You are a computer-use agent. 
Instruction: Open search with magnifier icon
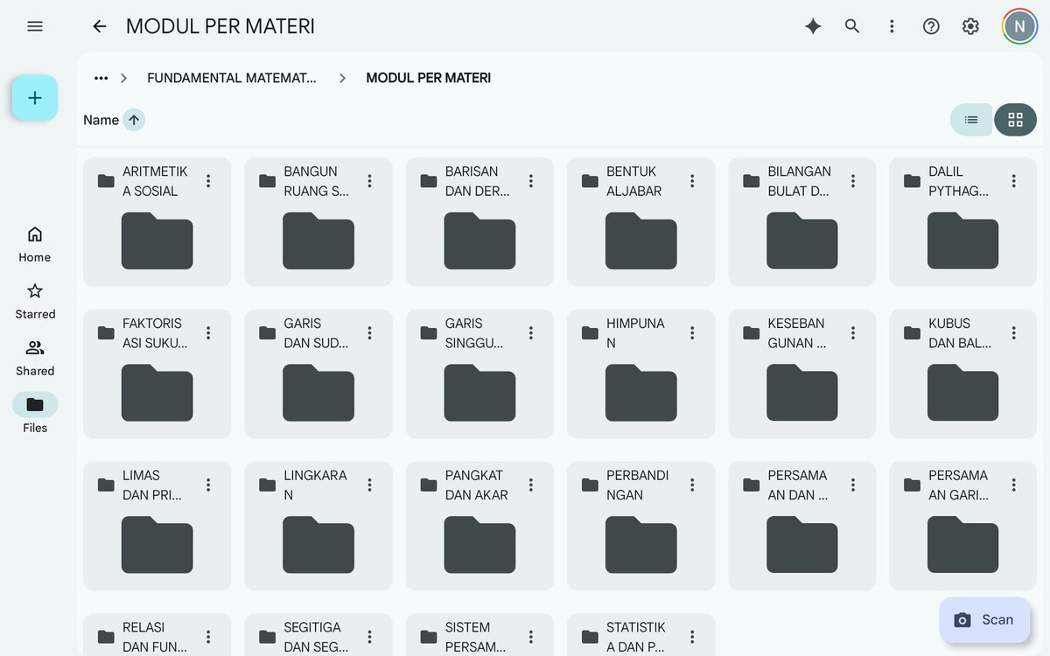click(x=852, y=26)
